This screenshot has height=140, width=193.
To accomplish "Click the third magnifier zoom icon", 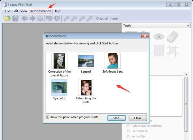I will click(x=82, y=18).
